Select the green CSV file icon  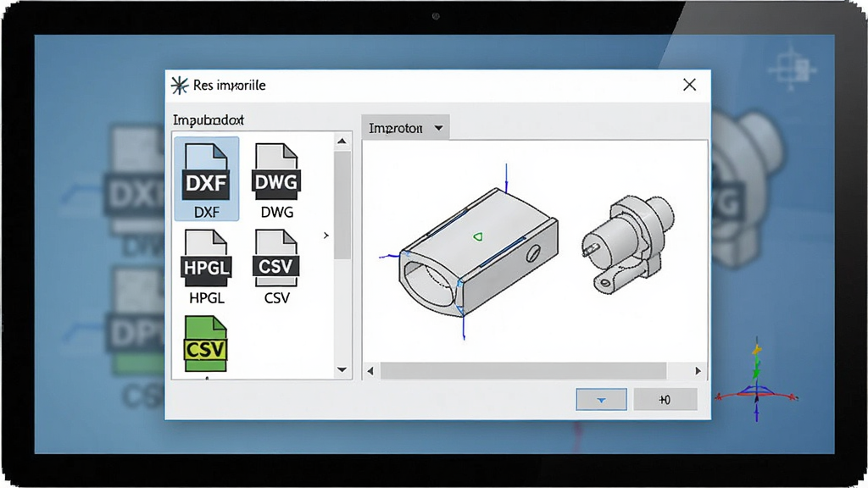[x=206, y=344]
